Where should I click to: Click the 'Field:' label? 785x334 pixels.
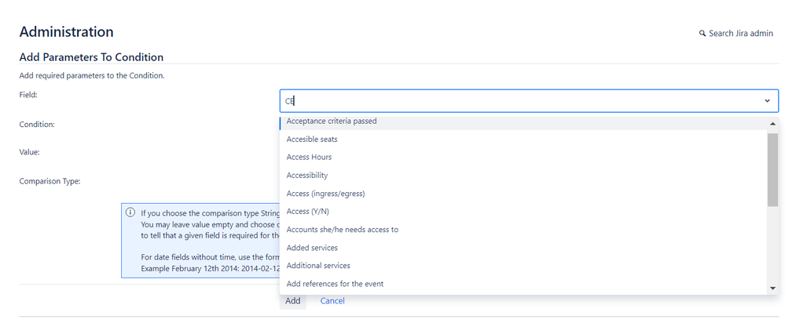[x=28, y=94]
